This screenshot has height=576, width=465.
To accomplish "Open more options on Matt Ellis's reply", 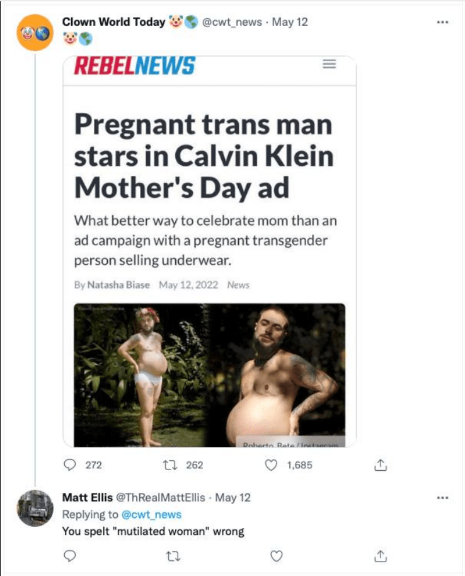I will pos(442,497).
